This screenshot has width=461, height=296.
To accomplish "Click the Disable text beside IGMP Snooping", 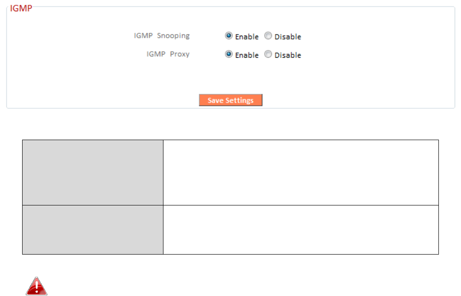I will (x=288, y=36).
